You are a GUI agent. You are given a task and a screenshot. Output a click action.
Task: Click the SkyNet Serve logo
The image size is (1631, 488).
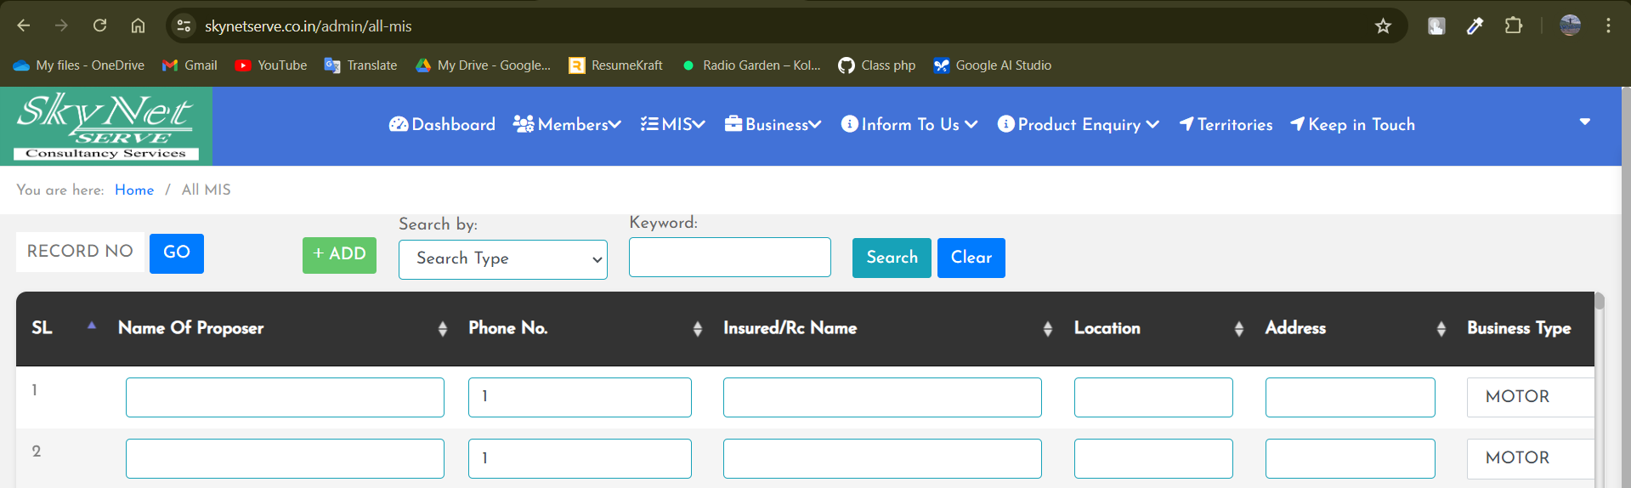point(106,126)
